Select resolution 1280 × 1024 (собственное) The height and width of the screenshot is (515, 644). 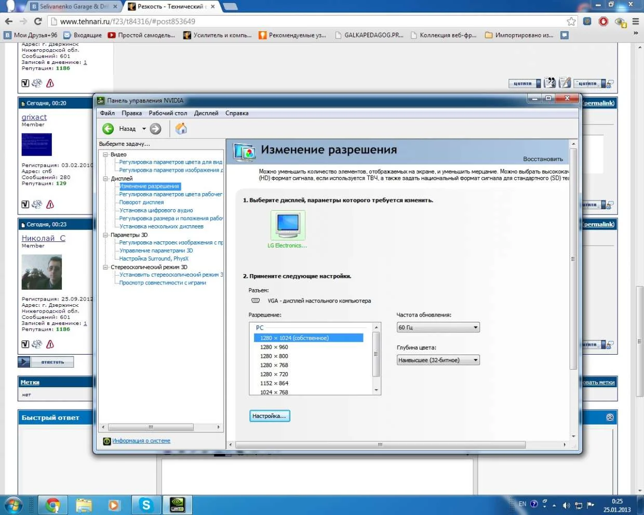[x=308, y=338]
